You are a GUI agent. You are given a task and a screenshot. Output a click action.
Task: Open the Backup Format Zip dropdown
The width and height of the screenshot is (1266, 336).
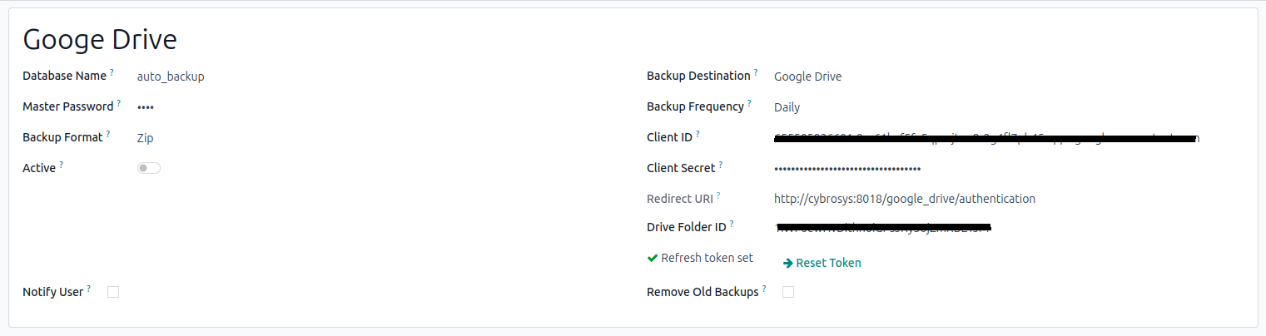(x=146, y=138)
